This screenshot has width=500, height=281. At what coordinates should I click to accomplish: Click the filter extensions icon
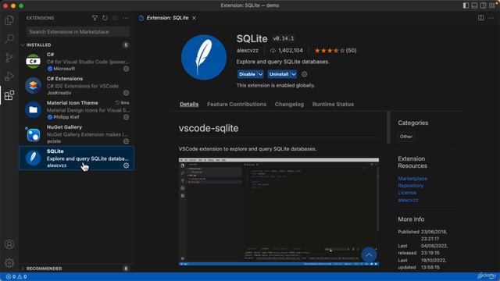(x=95, y=18)
